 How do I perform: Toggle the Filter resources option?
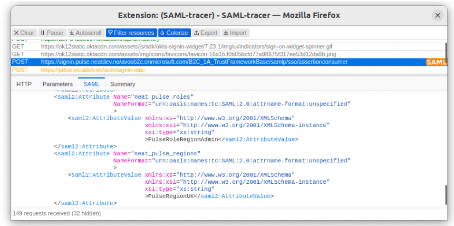(132, 33)
